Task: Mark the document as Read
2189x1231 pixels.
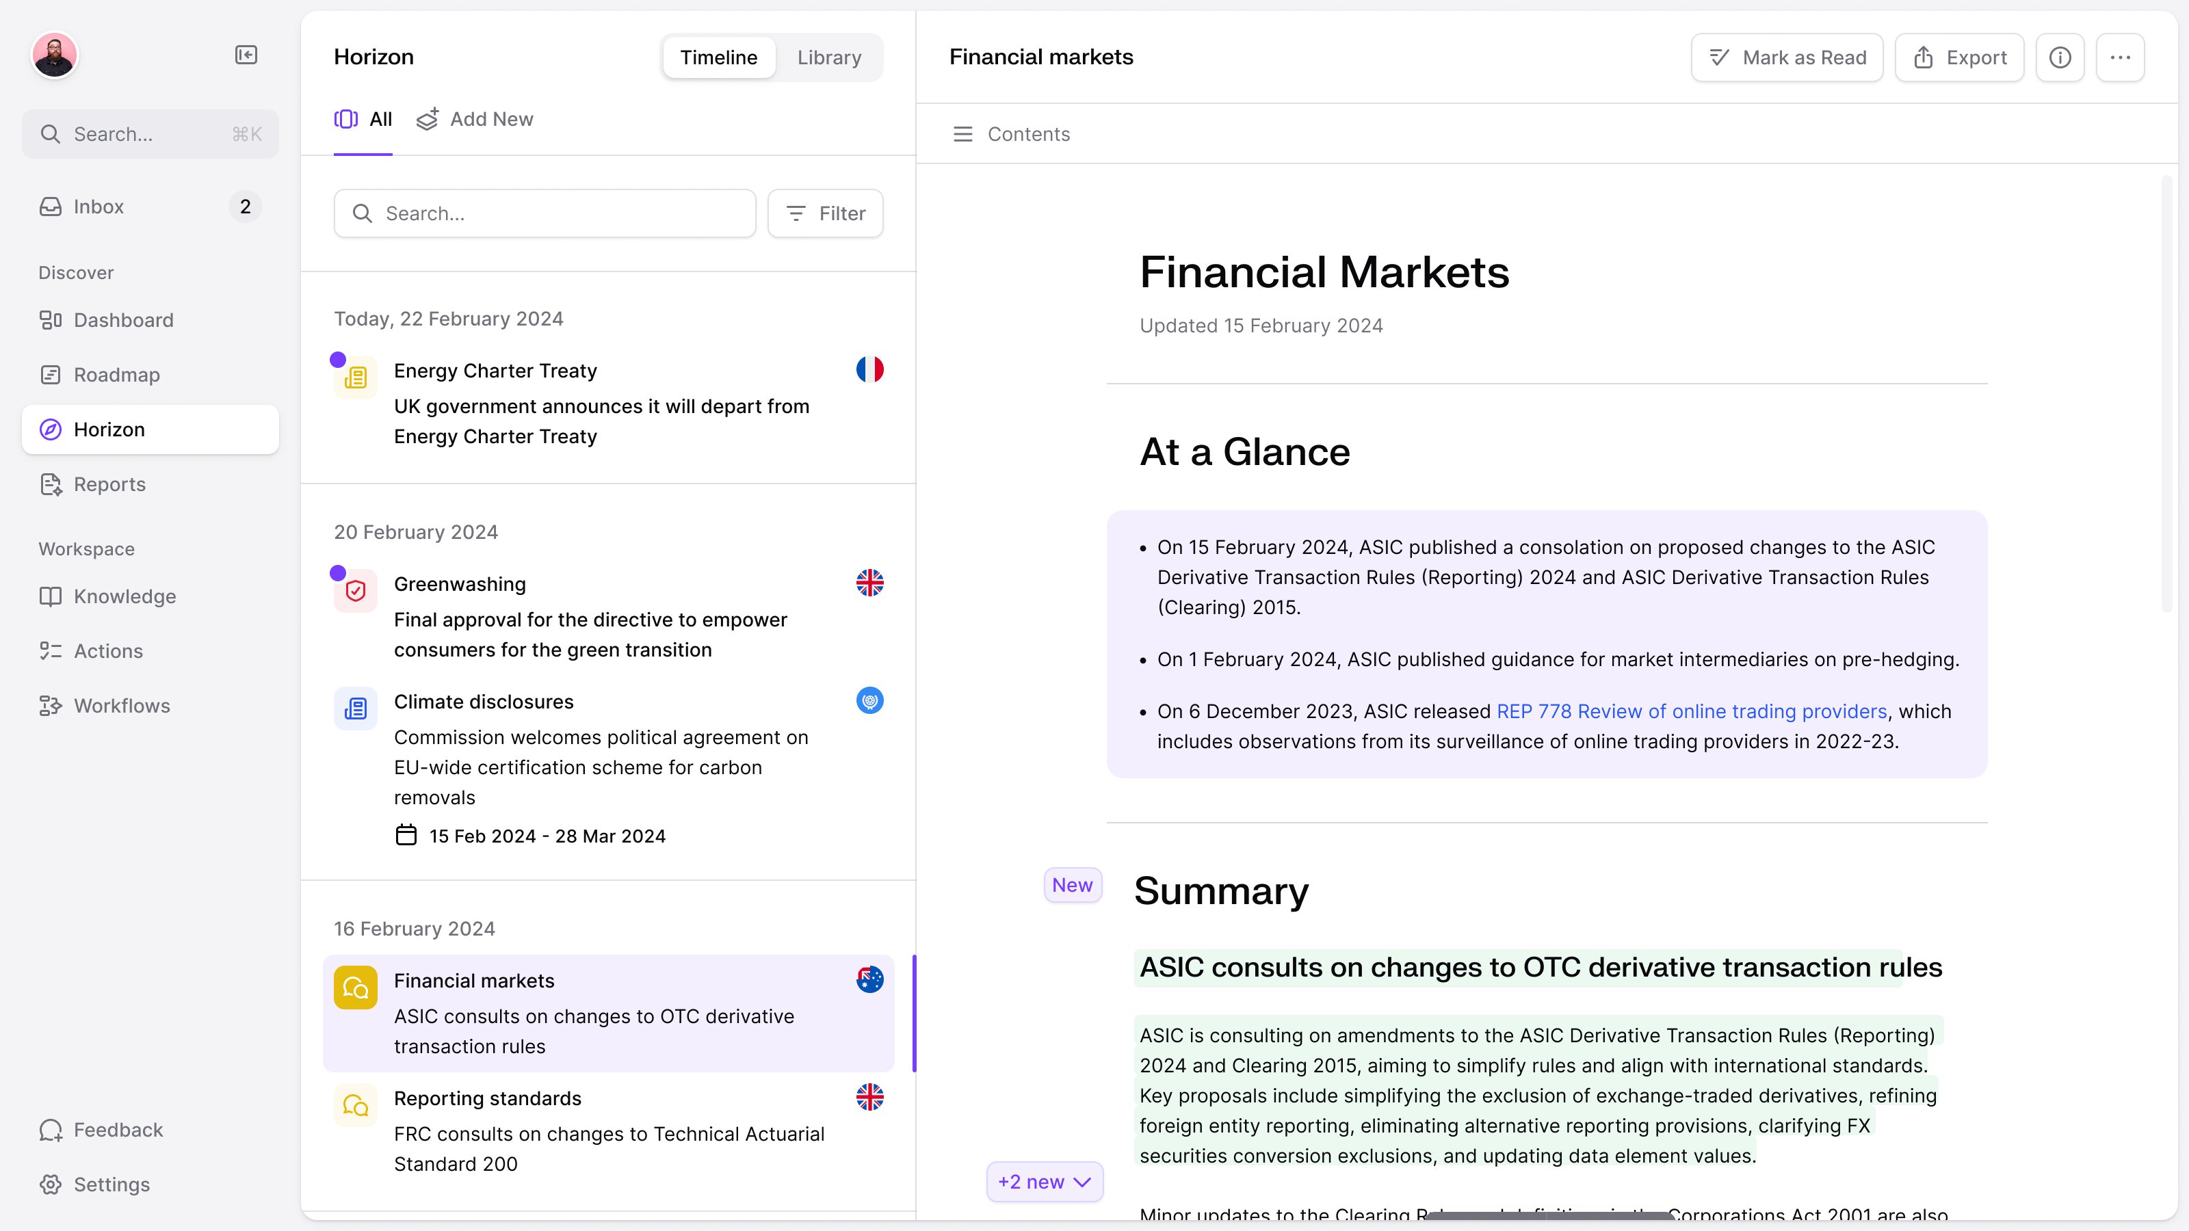Action: pos(1787,57)
